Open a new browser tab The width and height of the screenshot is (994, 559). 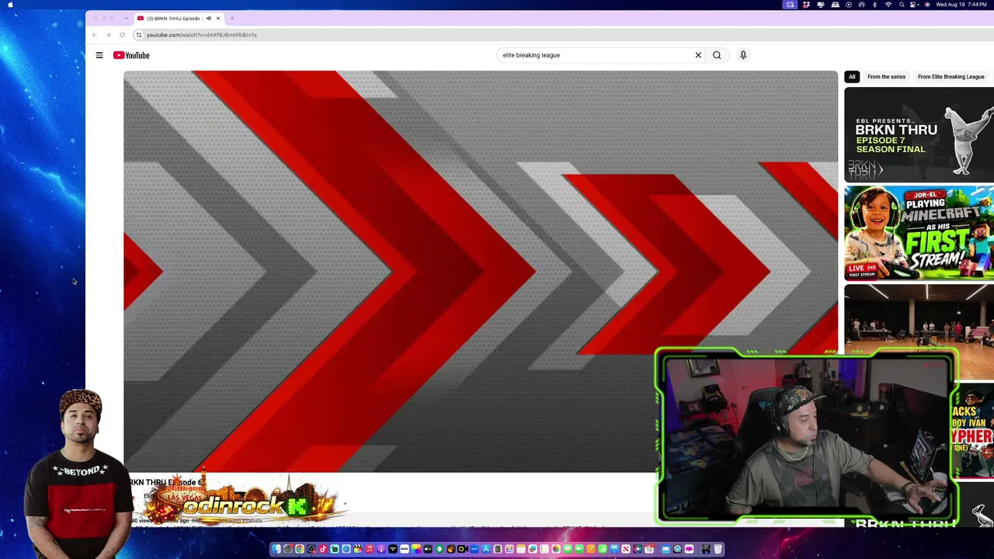tap(231, 18)
